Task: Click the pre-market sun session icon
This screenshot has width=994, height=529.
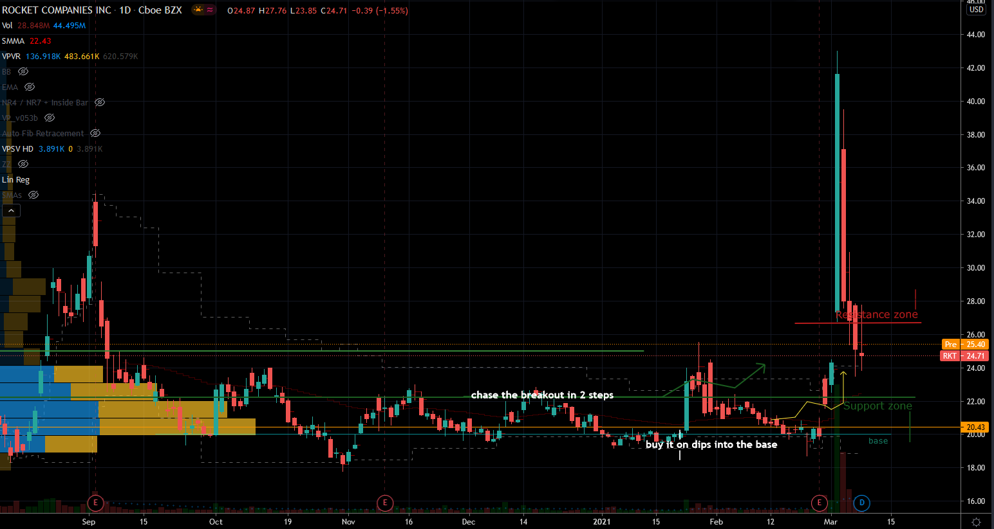Action: (x=198, y=10)
